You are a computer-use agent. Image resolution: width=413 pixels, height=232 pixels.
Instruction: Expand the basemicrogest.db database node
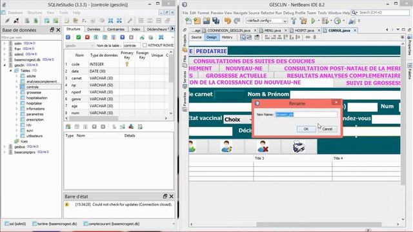[x=5, y=60]
